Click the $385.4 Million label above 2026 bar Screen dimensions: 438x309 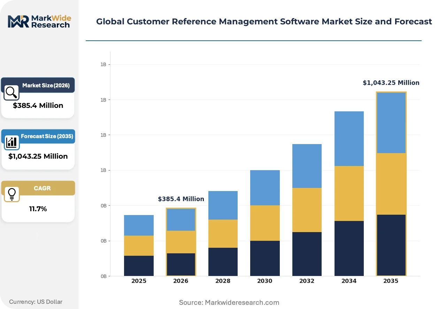coord(181,199)
